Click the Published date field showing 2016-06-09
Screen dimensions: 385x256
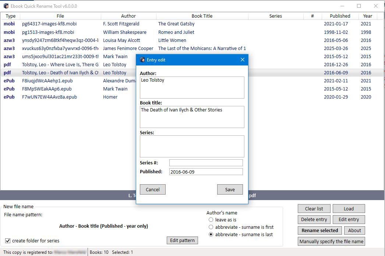pos(206,171)
